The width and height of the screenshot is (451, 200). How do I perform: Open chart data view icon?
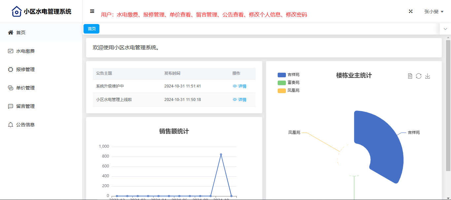[x=410, y=76]
